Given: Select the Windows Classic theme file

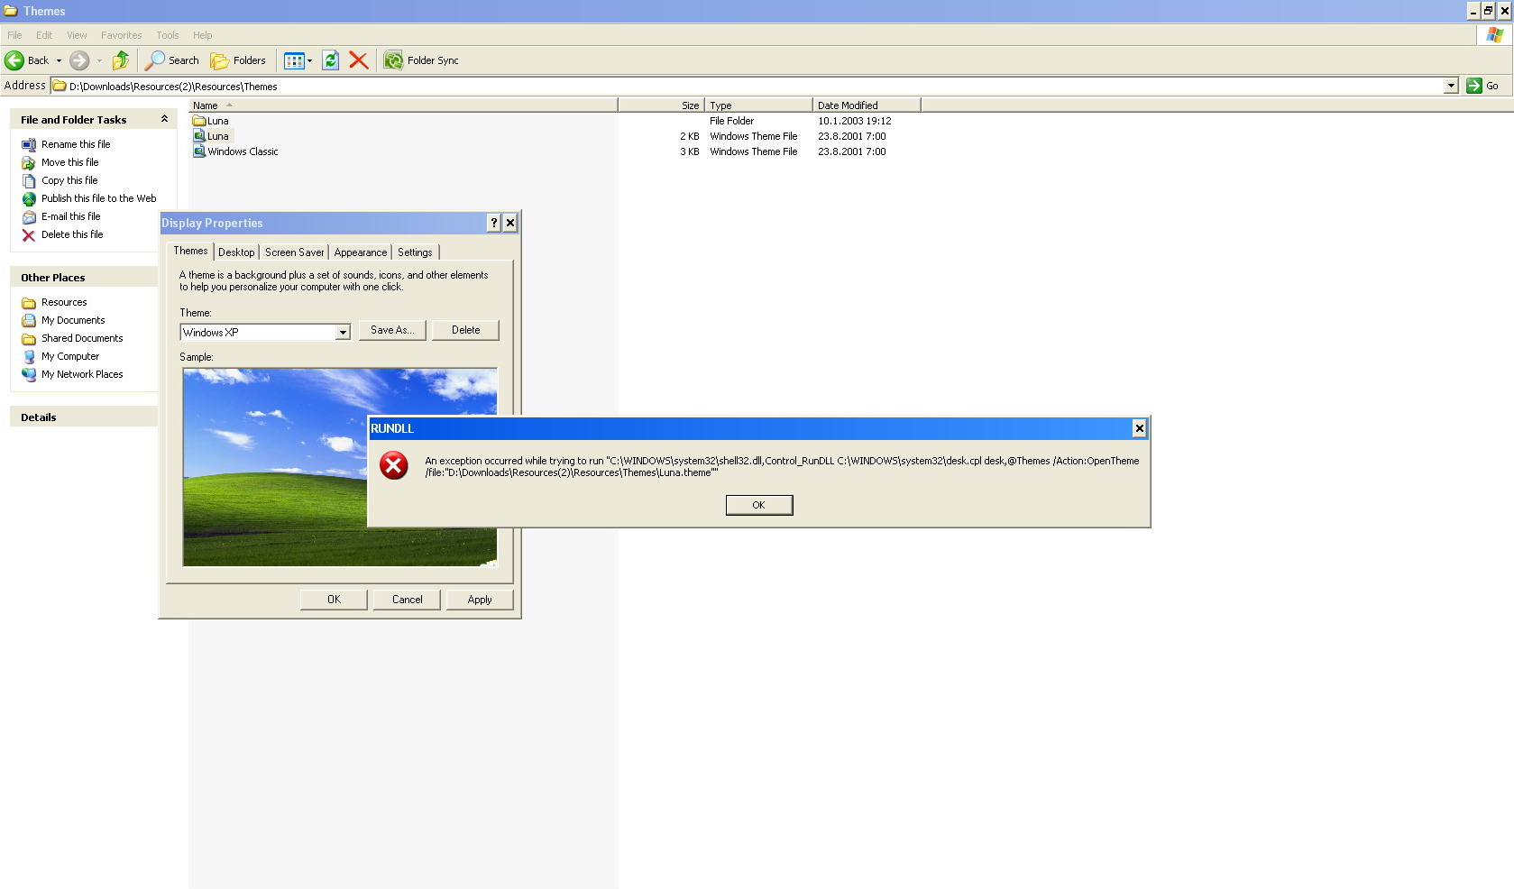Looking at the screenshot, I should coord(243,151).
